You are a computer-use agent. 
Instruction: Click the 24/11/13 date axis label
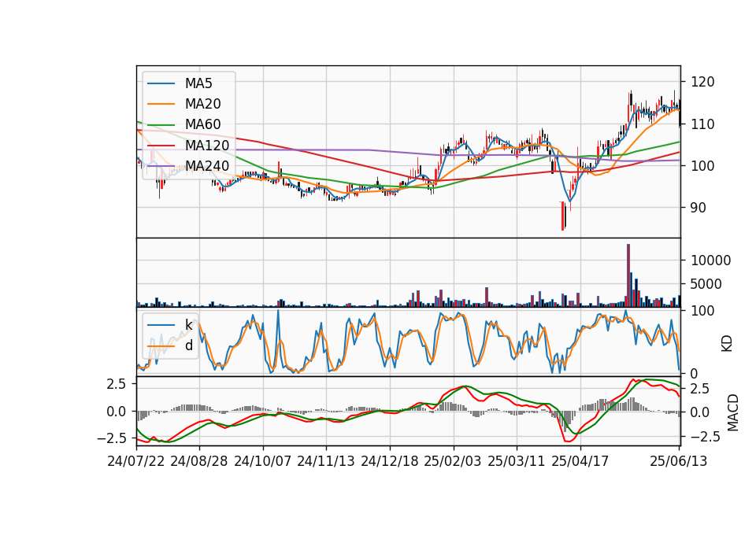326,461
